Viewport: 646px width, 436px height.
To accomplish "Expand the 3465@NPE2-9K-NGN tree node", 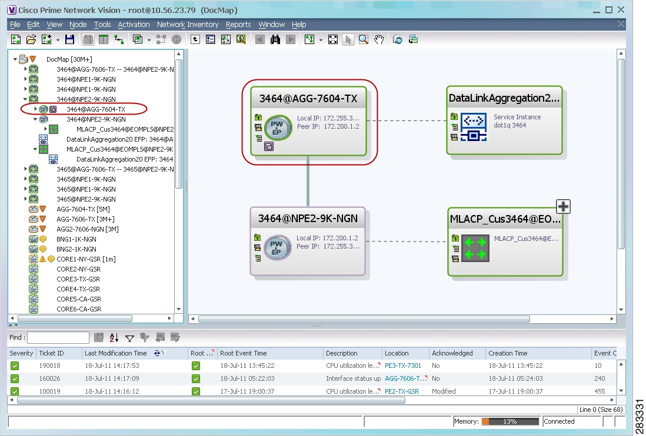I will [x=25, y=199].
